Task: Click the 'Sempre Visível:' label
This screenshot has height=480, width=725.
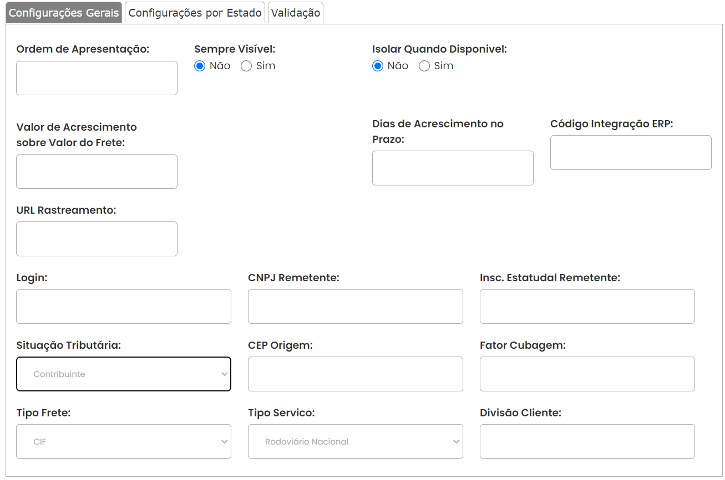Action: 235,49
